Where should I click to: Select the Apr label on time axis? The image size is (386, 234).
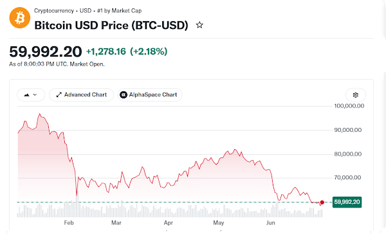(x=169, y=223)
